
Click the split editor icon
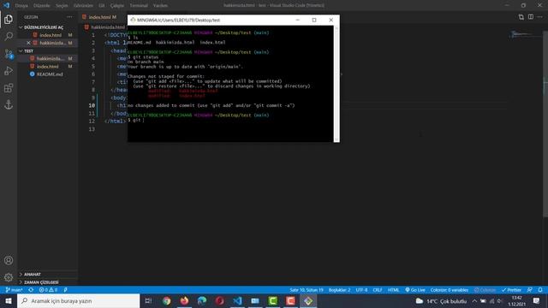point(531,17)
